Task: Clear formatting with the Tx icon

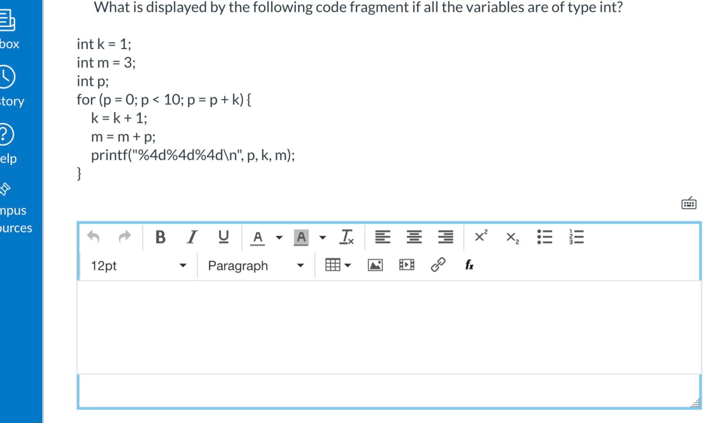Action: (x=346, y=237)
